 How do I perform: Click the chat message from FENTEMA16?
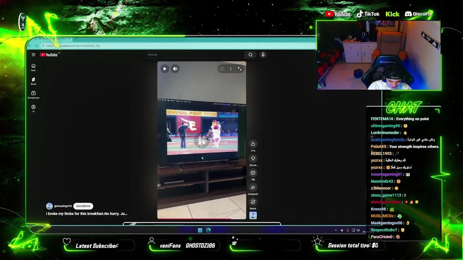[x=400, y=119]
